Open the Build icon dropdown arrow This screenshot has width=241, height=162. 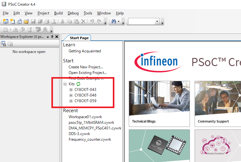[x=10, y=29]
